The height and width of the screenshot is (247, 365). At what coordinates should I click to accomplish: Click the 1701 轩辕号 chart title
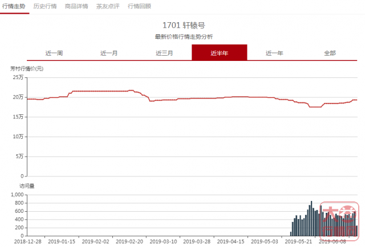coord(184,26)
